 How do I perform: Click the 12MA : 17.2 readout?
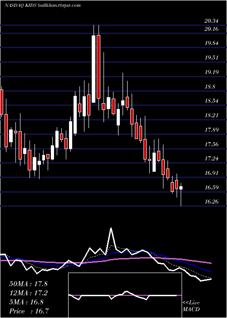pyautogui.click(x=28, y=293)
